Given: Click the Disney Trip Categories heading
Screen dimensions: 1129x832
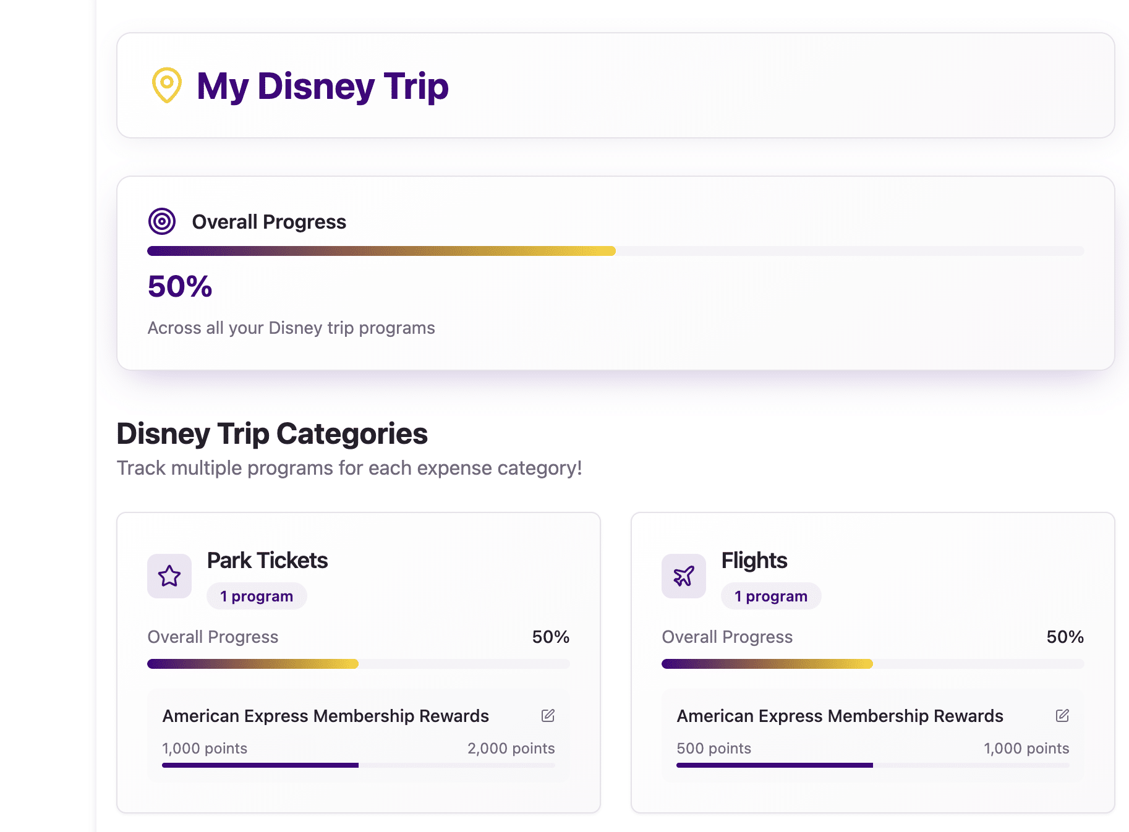Looking at the screenshot, I should click(x=272, y=434).
